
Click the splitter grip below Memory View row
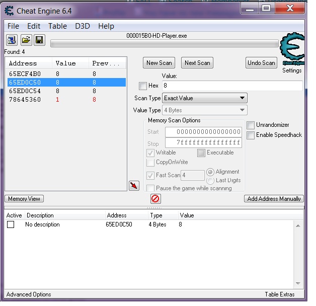(154, 208)
